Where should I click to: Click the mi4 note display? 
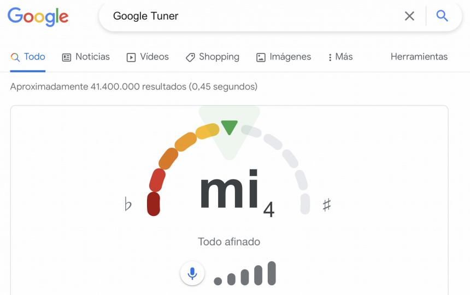pos(237,193)
